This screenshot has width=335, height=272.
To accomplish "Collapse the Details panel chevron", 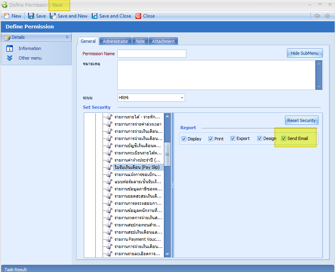I will [x=67, y=37].
